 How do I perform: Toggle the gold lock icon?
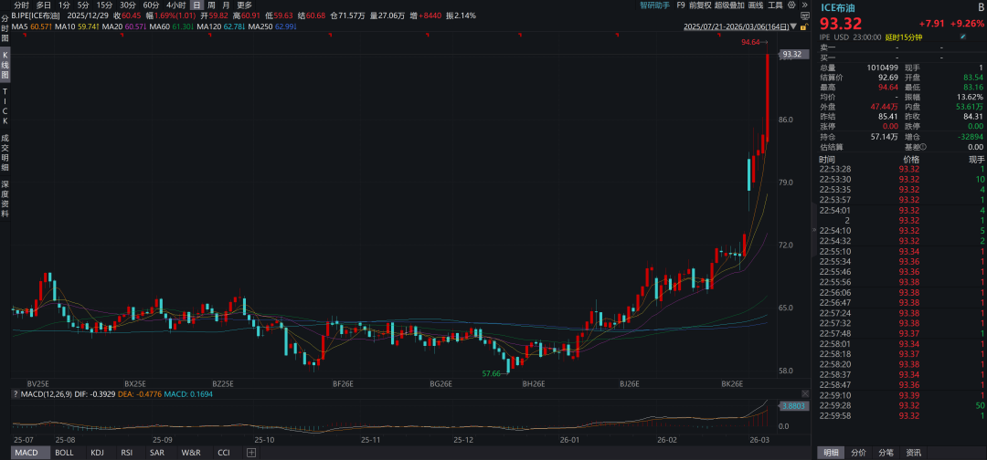[x=804, y=27]
